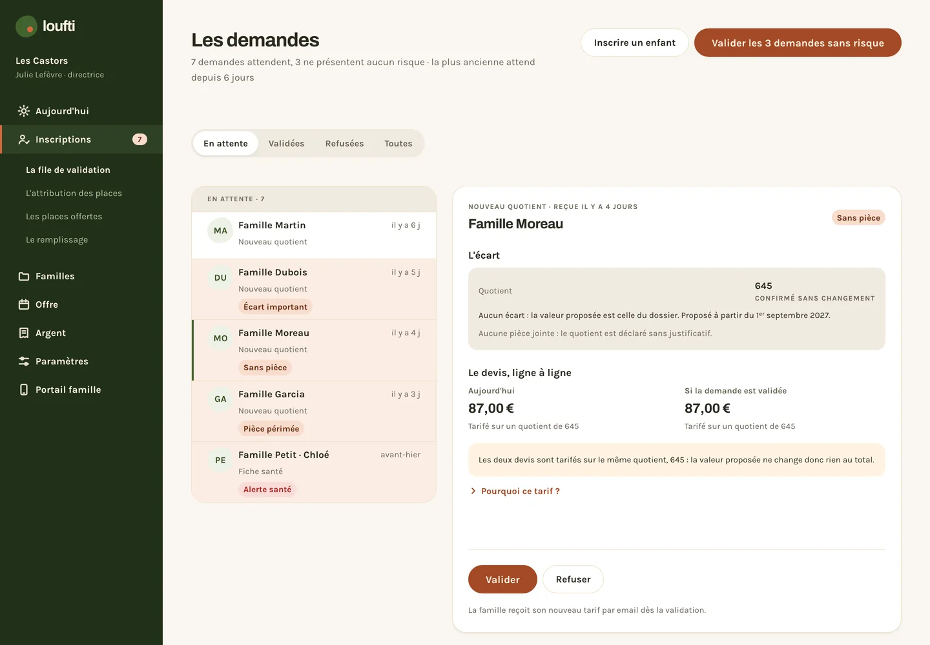Click Valider for Famille Moreau

502,579
